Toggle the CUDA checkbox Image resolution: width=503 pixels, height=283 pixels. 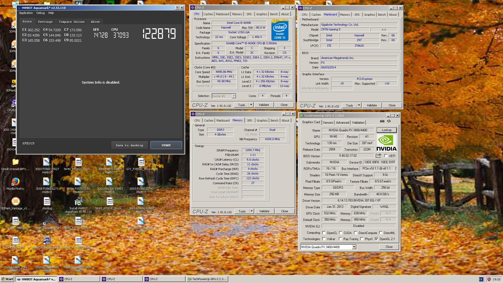pyautogui.click(x=341, y=233)
